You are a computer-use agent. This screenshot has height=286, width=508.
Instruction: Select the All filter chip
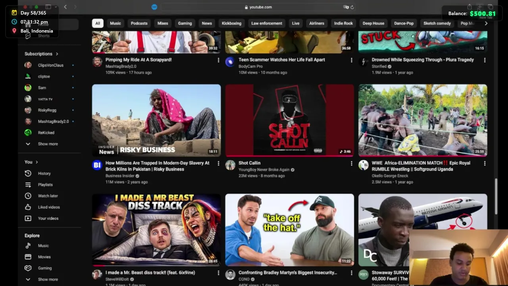pos(98,23)
